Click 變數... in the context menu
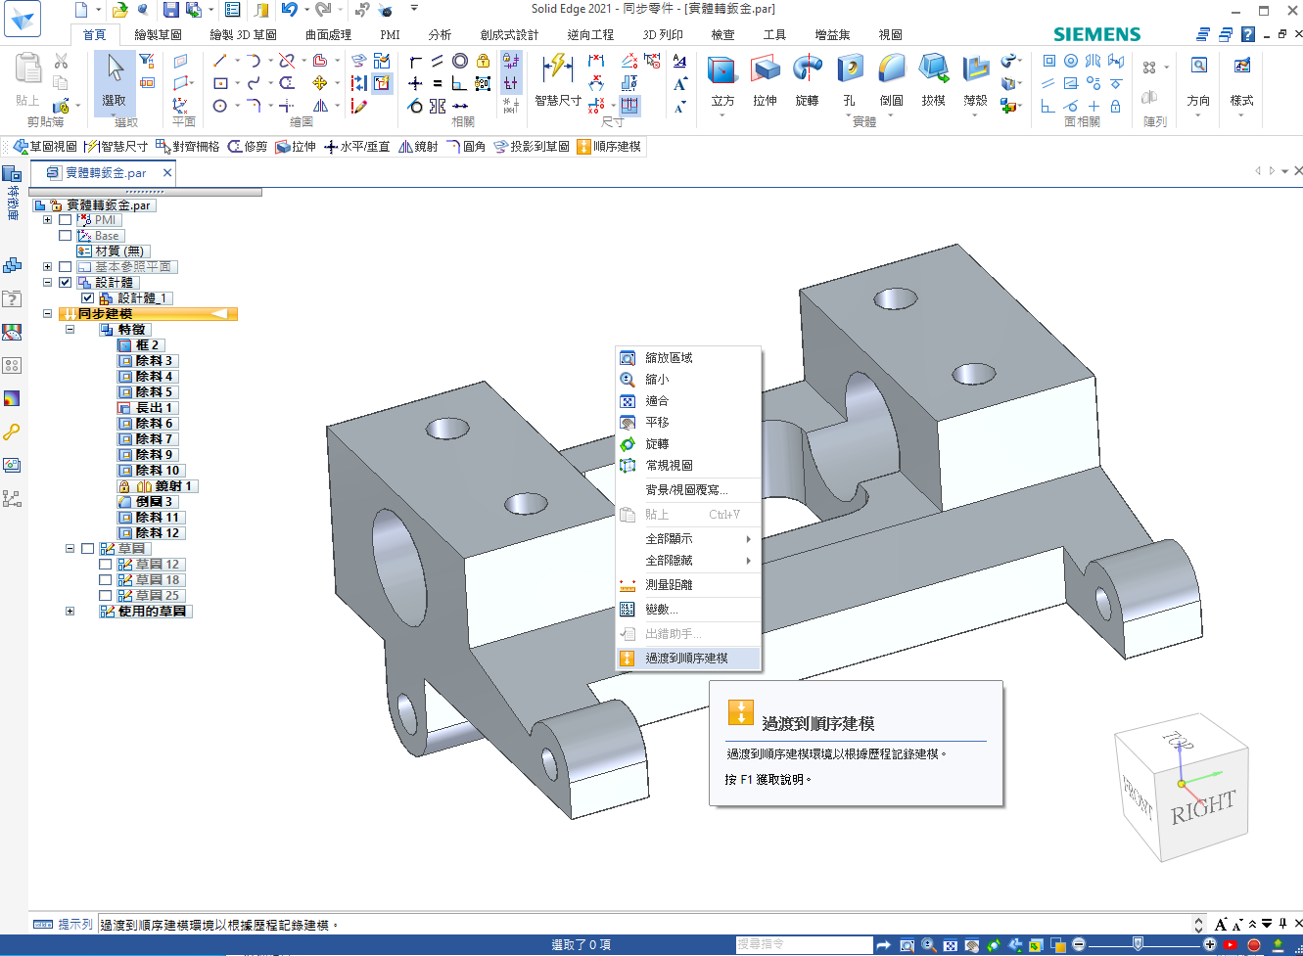Image resolution: width=1303 pixels, height=956 pixels. coord(688,610)
